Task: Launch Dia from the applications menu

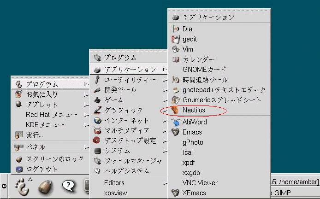Action: 219,29
